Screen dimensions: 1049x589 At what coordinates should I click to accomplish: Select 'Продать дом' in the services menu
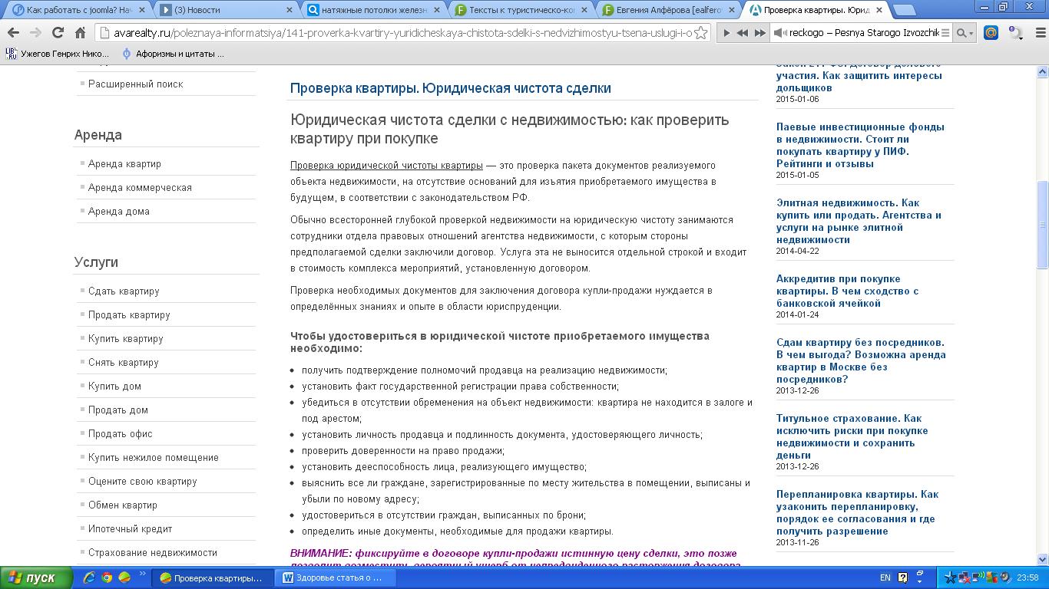click(118, 410)
